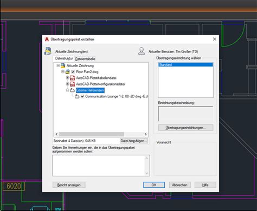Image resolution: width=257 pixels, height=211 pixels.
Task: Click the file tree right scroll arrow
Action: coord(145,134)
